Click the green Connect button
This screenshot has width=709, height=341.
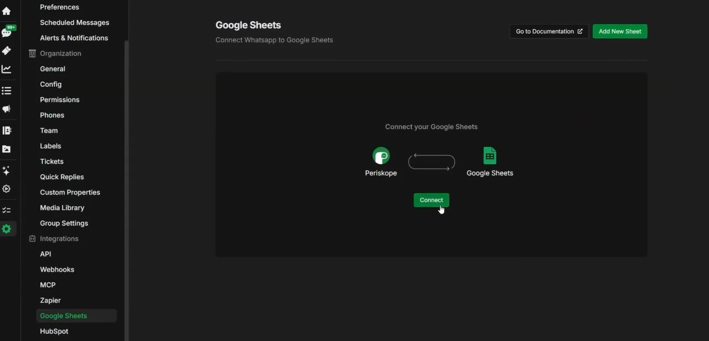(x=431, y=200)
